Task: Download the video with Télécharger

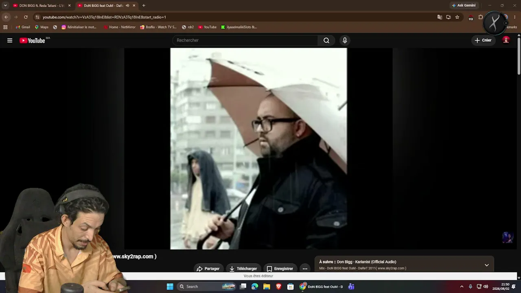Action: coord(243,269)
